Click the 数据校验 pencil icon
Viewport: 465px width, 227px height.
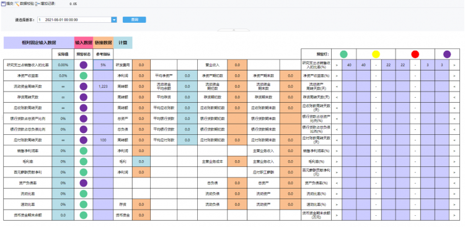[x=17, y=4]
